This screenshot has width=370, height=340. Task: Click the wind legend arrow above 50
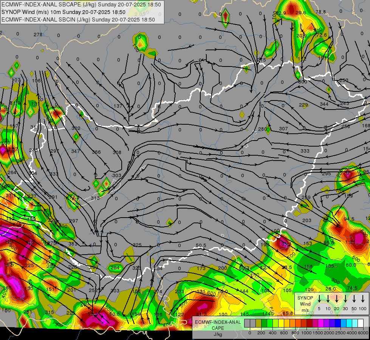point(354,299)
